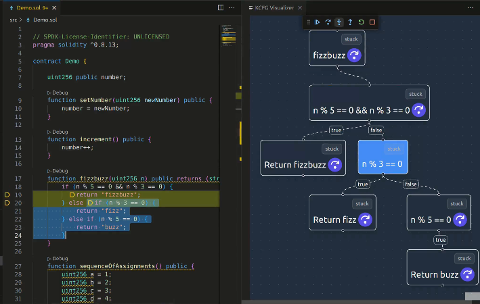
Task: Select the highlighted n % 3 == 0 node
Action: tap(383, 157)
